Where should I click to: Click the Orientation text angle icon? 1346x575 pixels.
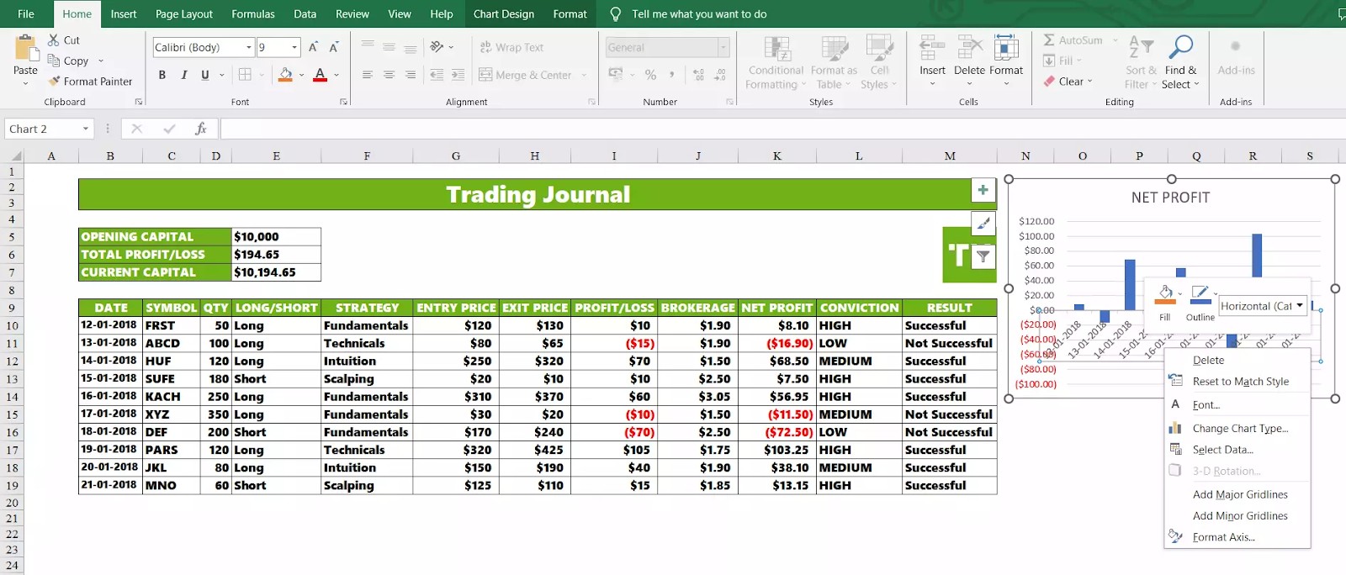point(437,47)
